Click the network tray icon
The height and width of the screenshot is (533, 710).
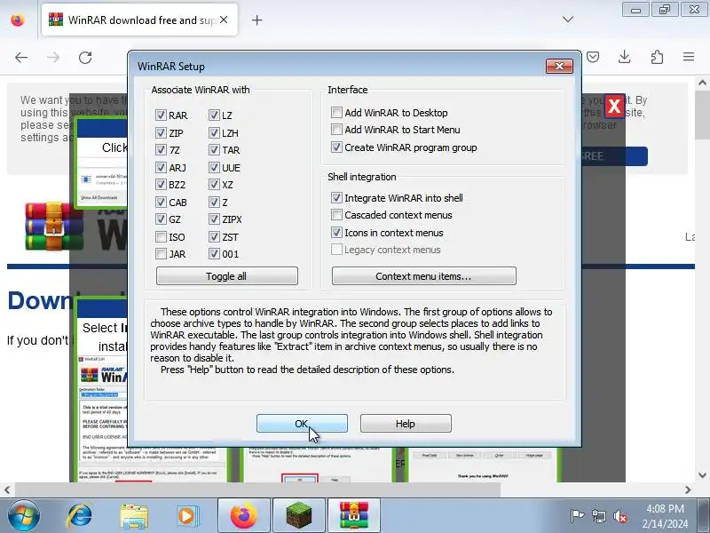tap(598, 516)
